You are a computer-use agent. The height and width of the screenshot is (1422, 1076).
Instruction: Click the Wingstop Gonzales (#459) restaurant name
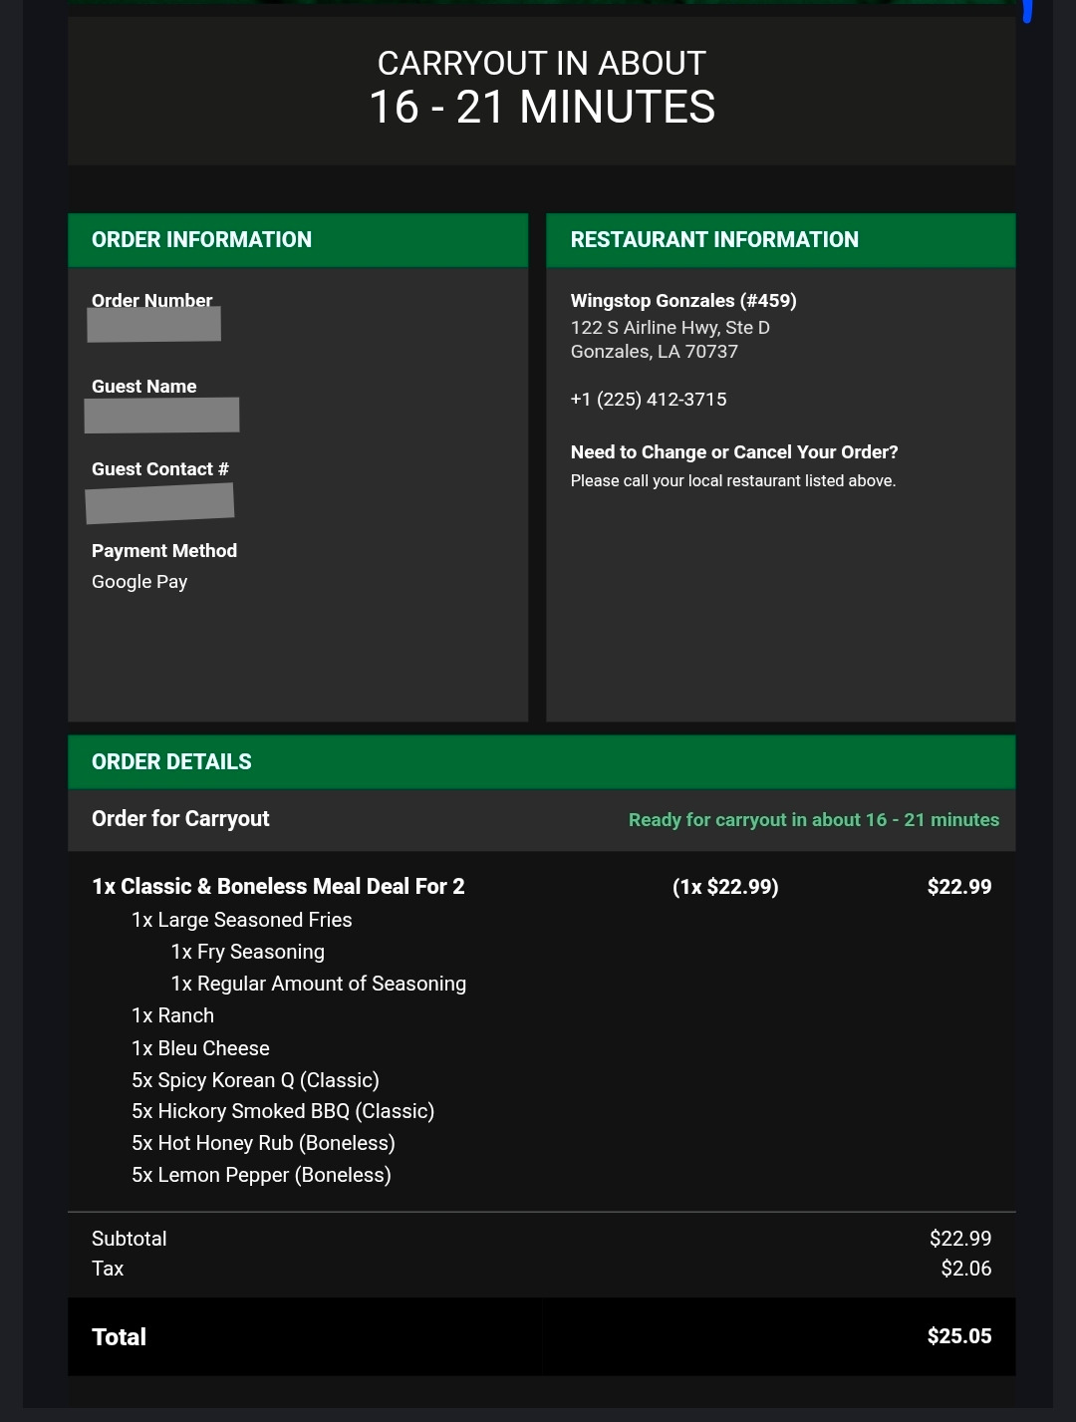(x=683, y=301)
